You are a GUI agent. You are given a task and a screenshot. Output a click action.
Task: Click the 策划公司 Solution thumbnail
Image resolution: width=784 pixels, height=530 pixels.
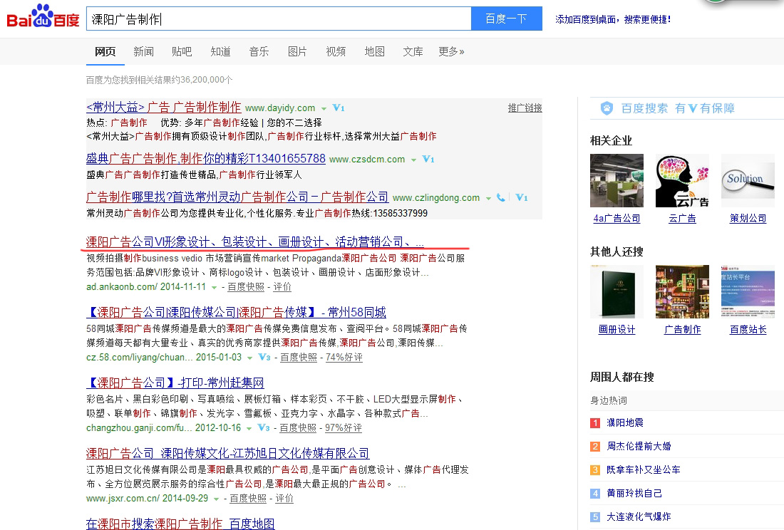point(748,180)
